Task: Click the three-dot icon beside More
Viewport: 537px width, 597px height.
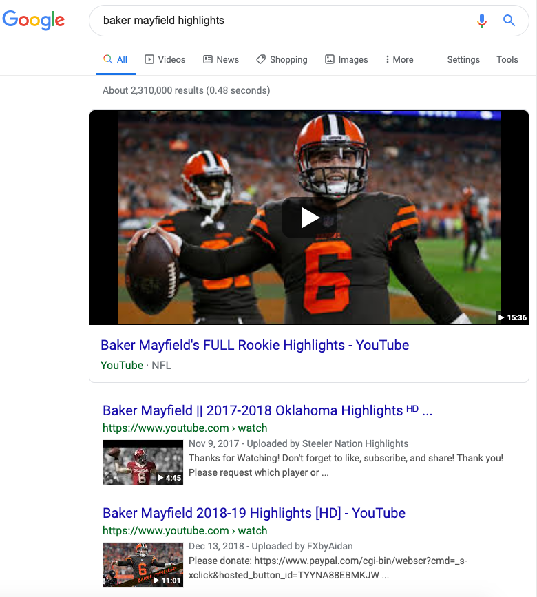Action: pos(388,59)
